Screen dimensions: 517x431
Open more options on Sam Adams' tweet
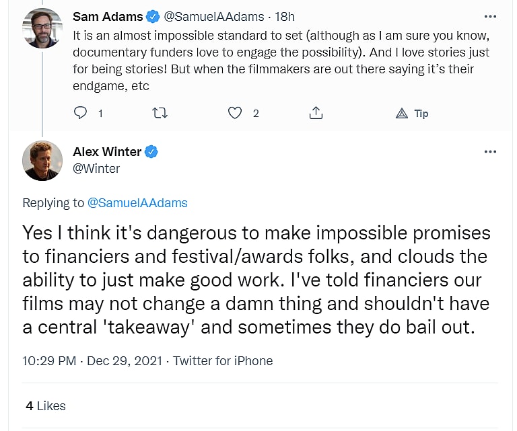pyautogui.click(x=490, y=16)
